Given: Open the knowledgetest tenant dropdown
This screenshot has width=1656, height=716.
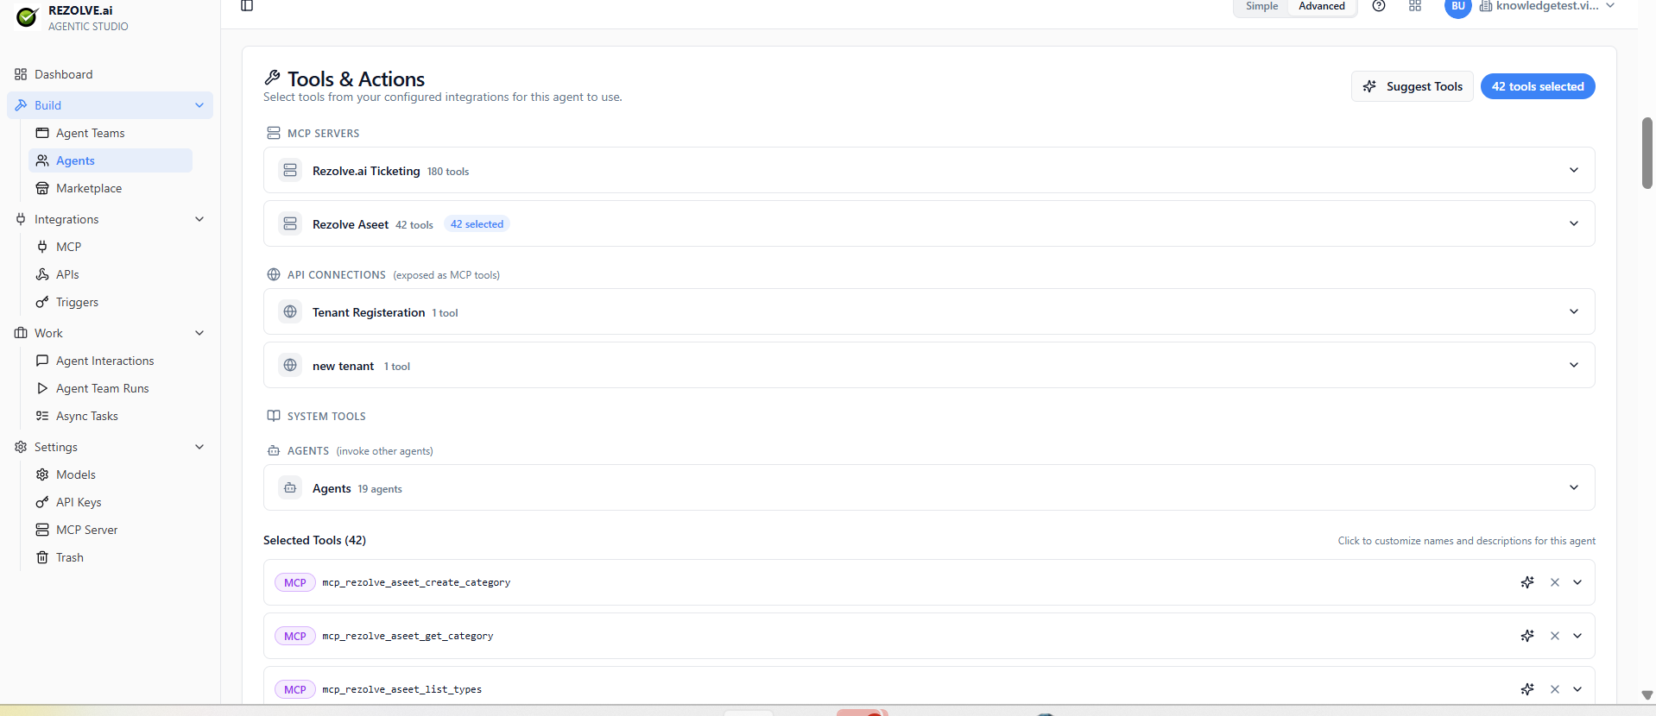Looking at the screenshot, I should [1547, 6].
